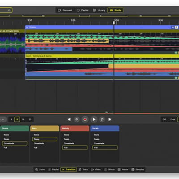Screen dimensions: 179x179
Task: Click the green Drums stem header
Action: coord(15,128)
